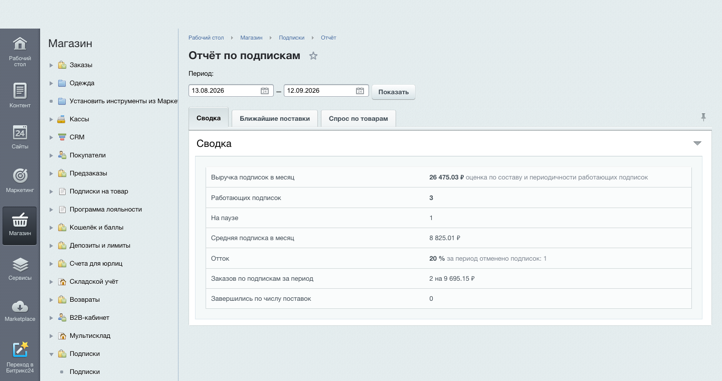The image size is (722, 381).
Task: Open Программа лояльности tree item
Action: (106, 210)
